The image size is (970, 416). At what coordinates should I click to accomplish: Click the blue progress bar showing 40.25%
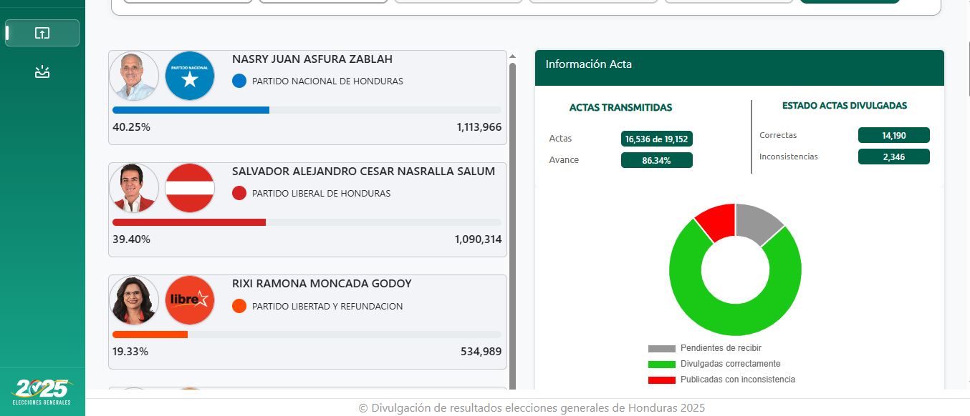point(191,110)
